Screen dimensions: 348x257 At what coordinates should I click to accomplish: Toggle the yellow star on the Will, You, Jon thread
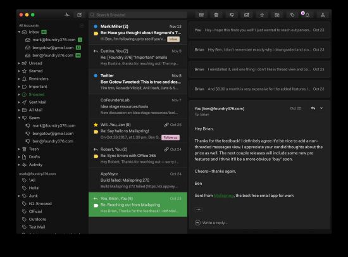(96, 125)
